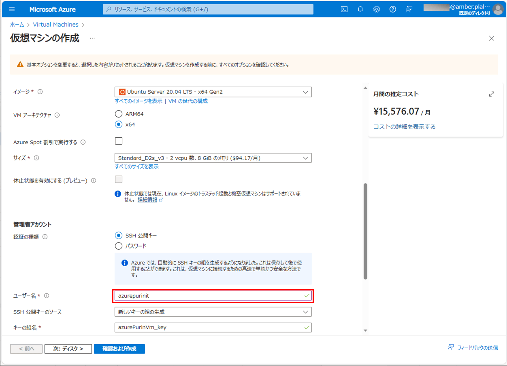Open the Azure portal hamburger menu
507x366 pixels.
point(11,9)
